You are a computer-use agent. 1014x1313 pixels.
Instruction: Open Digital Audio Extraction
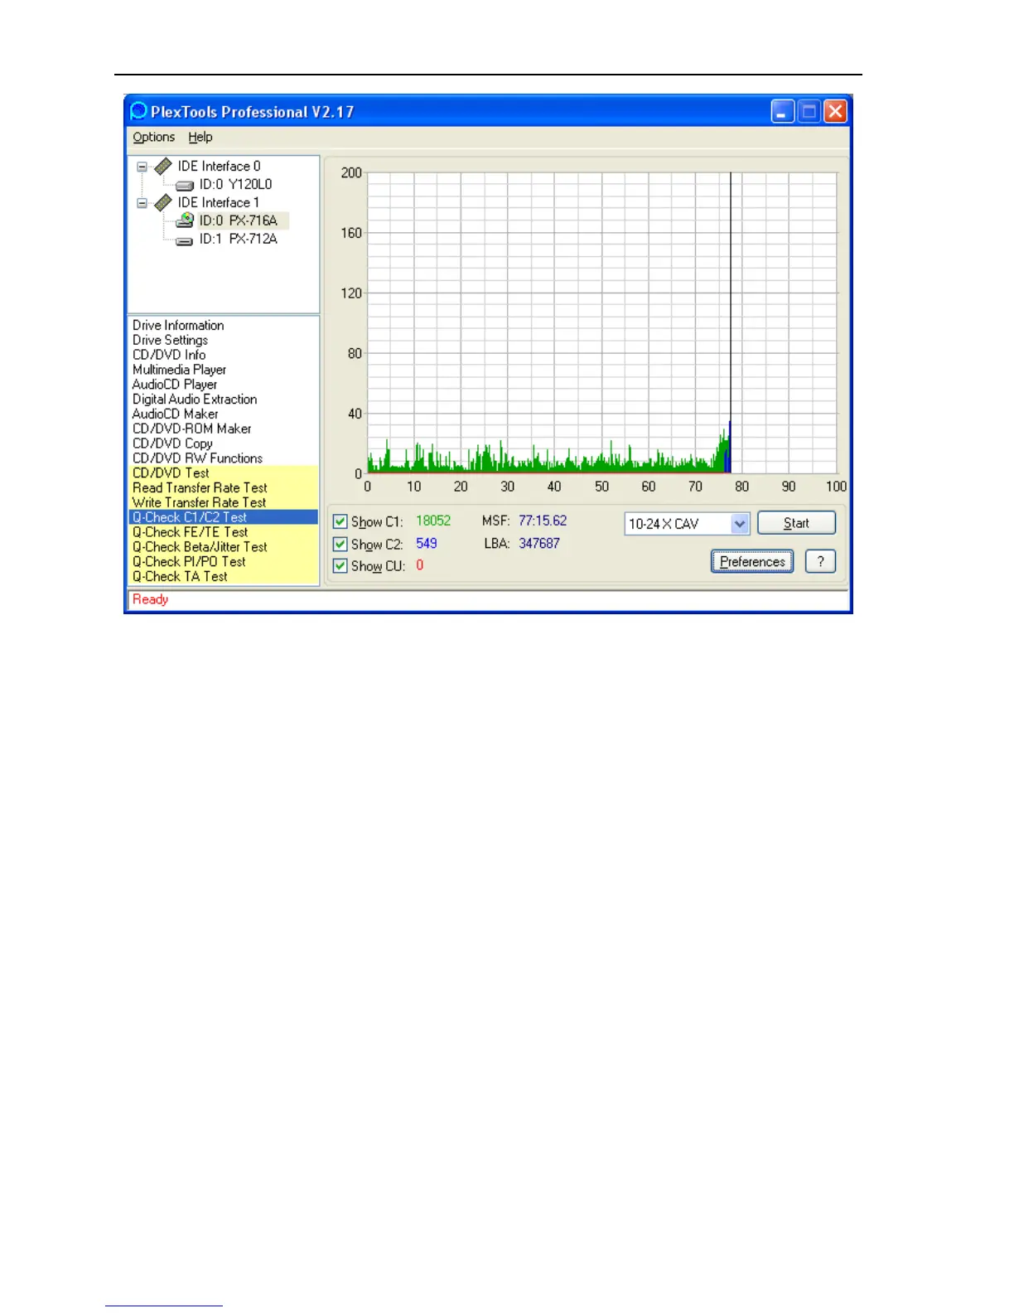click(195, 399)
